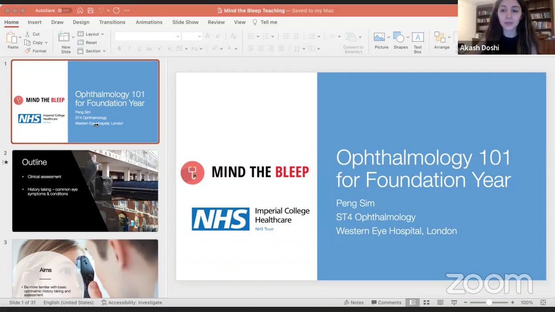Click the Format painter button
Viewport: 555px width, 312px height.
36,51
